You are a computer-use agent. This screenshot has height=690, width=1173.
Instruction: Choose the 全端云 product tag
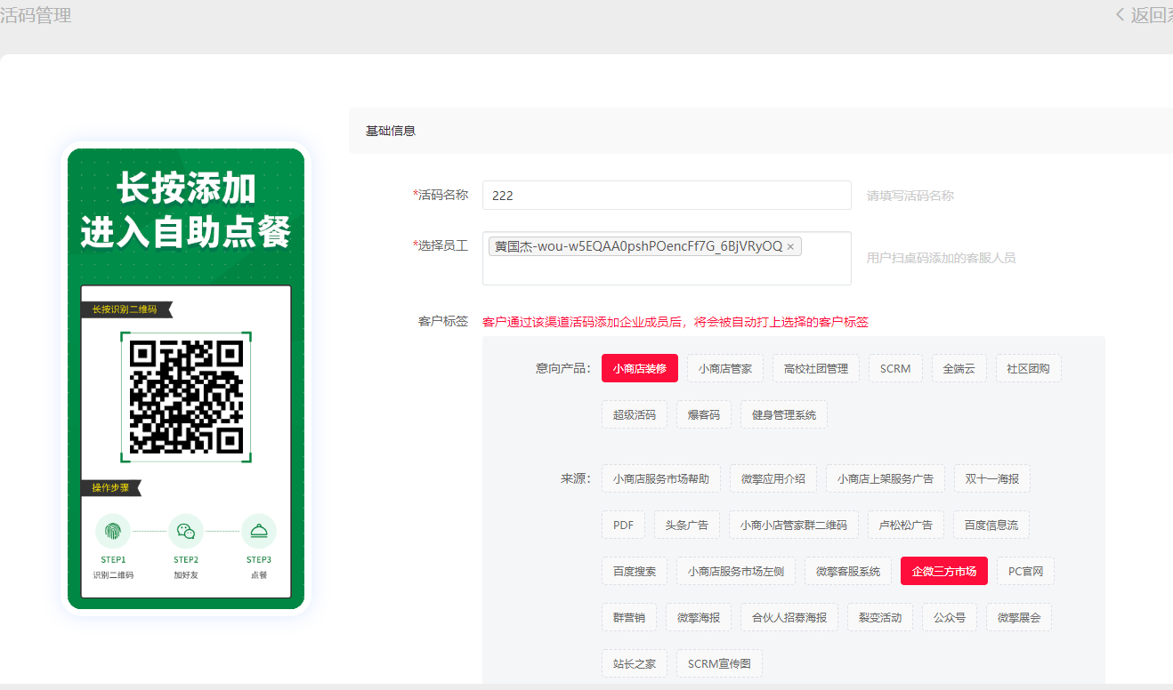pos(959,368)
